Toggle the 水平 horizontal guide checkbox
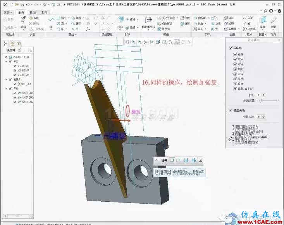The height and width of the screenshot is (225, 284). [x=235, y=59]
